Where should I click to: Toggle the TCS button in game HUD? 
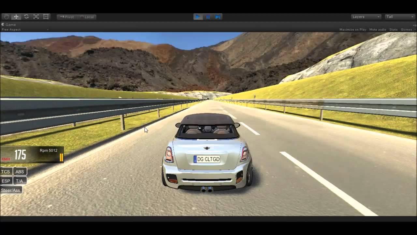pyautogui.click(x=6, y=172)
